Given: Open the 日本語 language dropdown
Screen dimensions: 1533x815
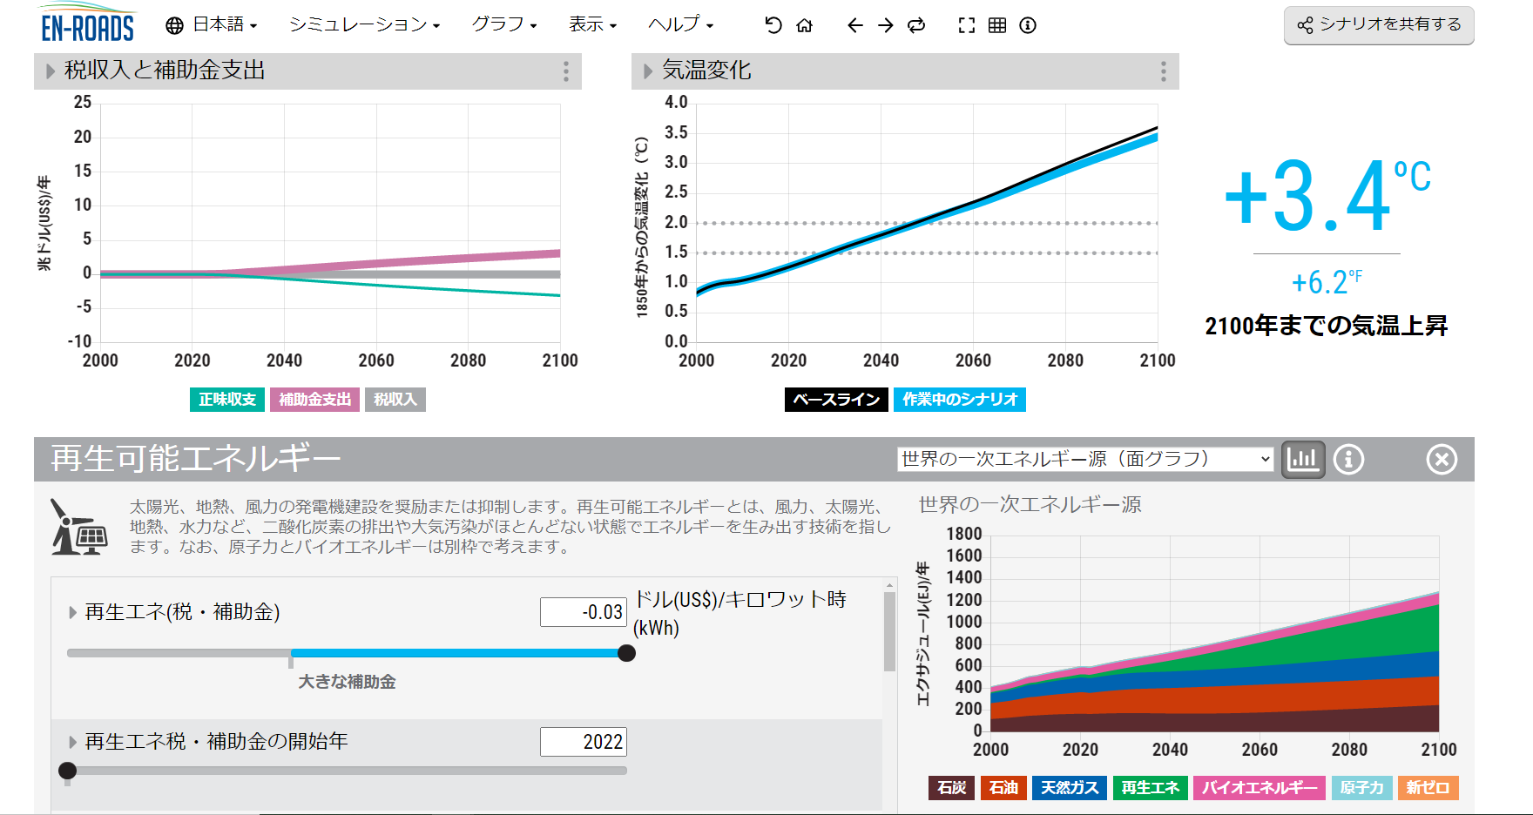Looking at the screenshot, I should pyautogui.click(x=212, y=25).
